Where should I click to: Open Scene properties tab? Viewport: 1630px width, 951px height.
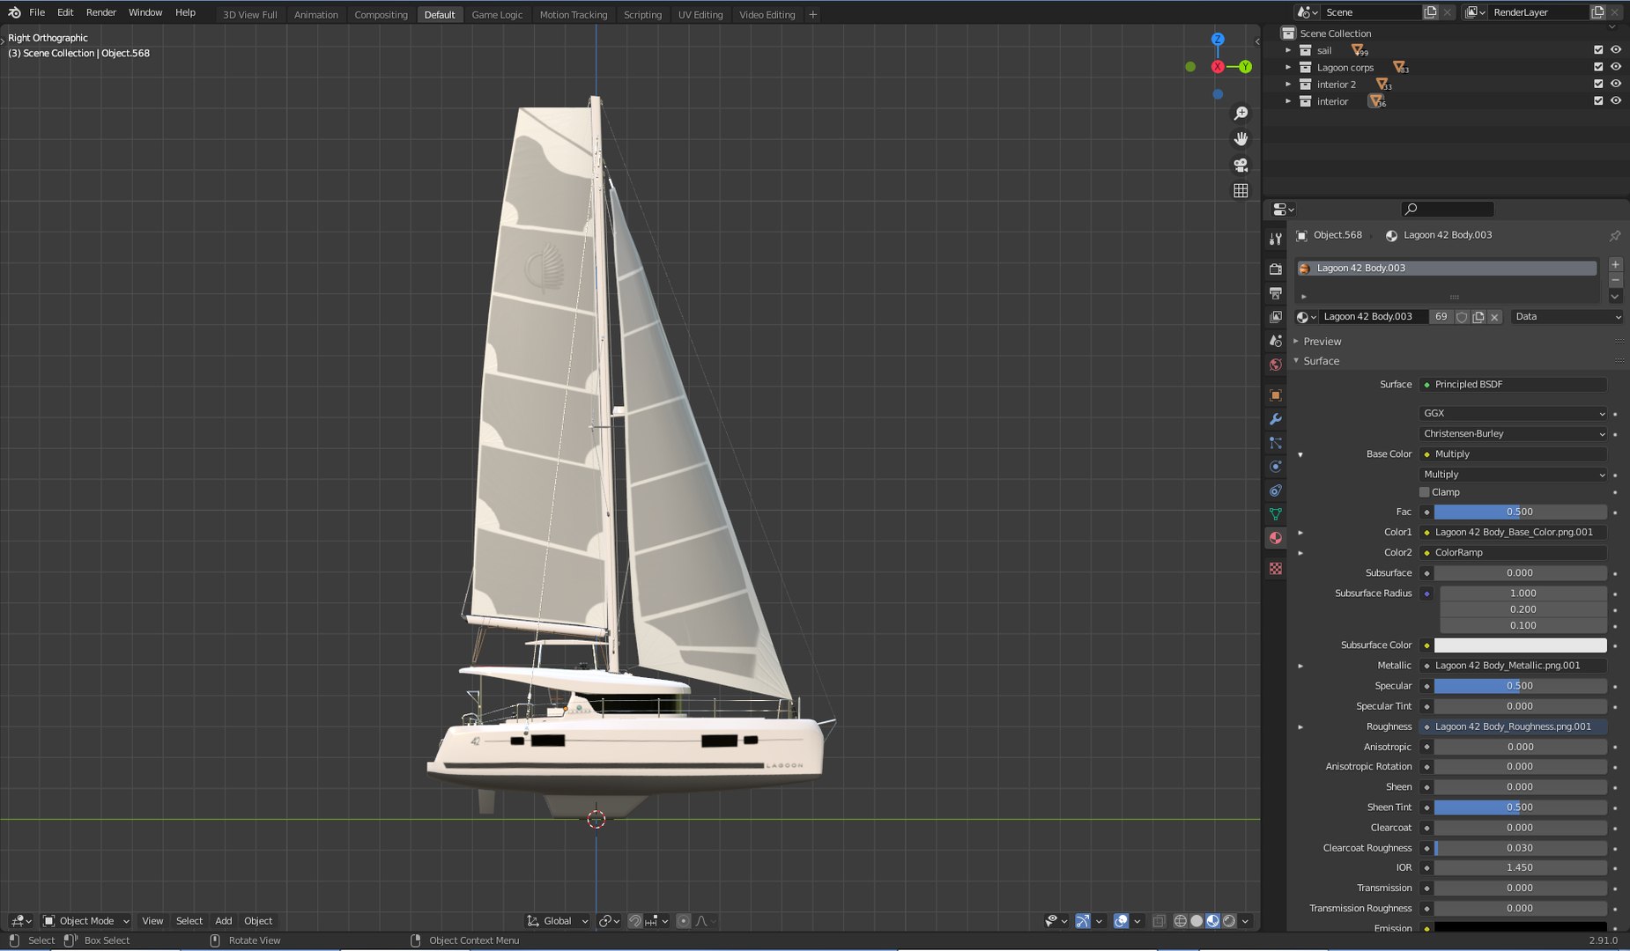1275,340
